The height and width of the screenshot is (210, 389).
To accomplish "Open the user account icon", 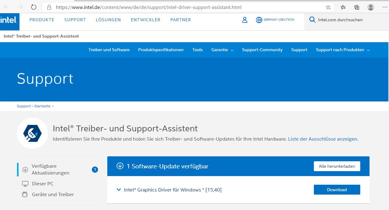I will click(x=245, y=20).
